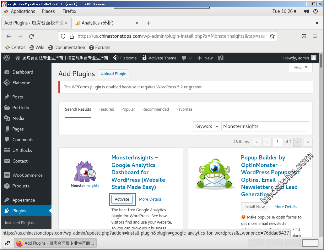Viewport: 324px width, 250px height.
Task: Switch to the Recommended tab
Action: 156,109
